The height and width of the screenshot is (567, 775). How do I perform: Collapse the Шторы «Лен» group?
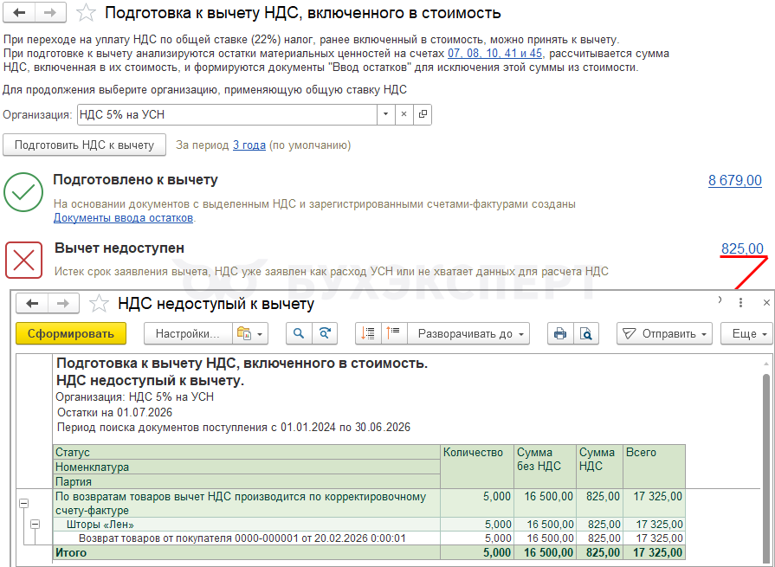[x=36, y=524]
